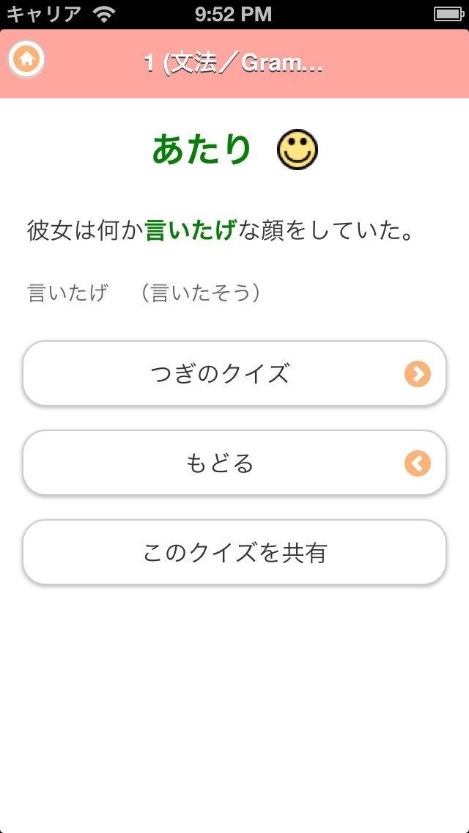Screen dimensions: 469x833
Task: Tap the green あたり result text
Action: [202, 150]
